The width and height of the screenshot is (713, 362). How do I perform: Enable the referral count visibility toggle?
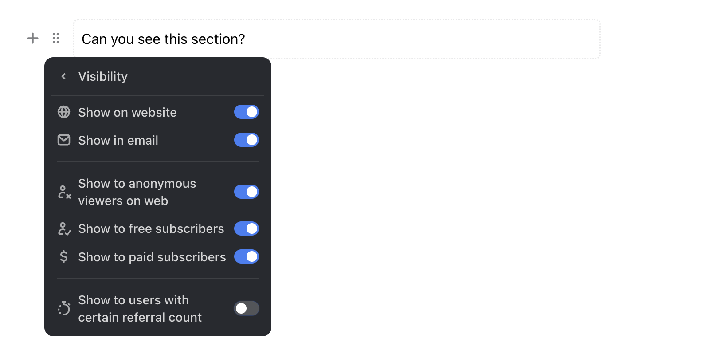pyautogui.click(x=247, y=308)
